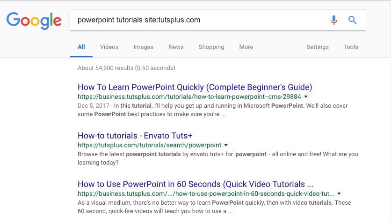Expand the More search menu
The width and height of the screenshot is (391, 221).
[246, 47]
